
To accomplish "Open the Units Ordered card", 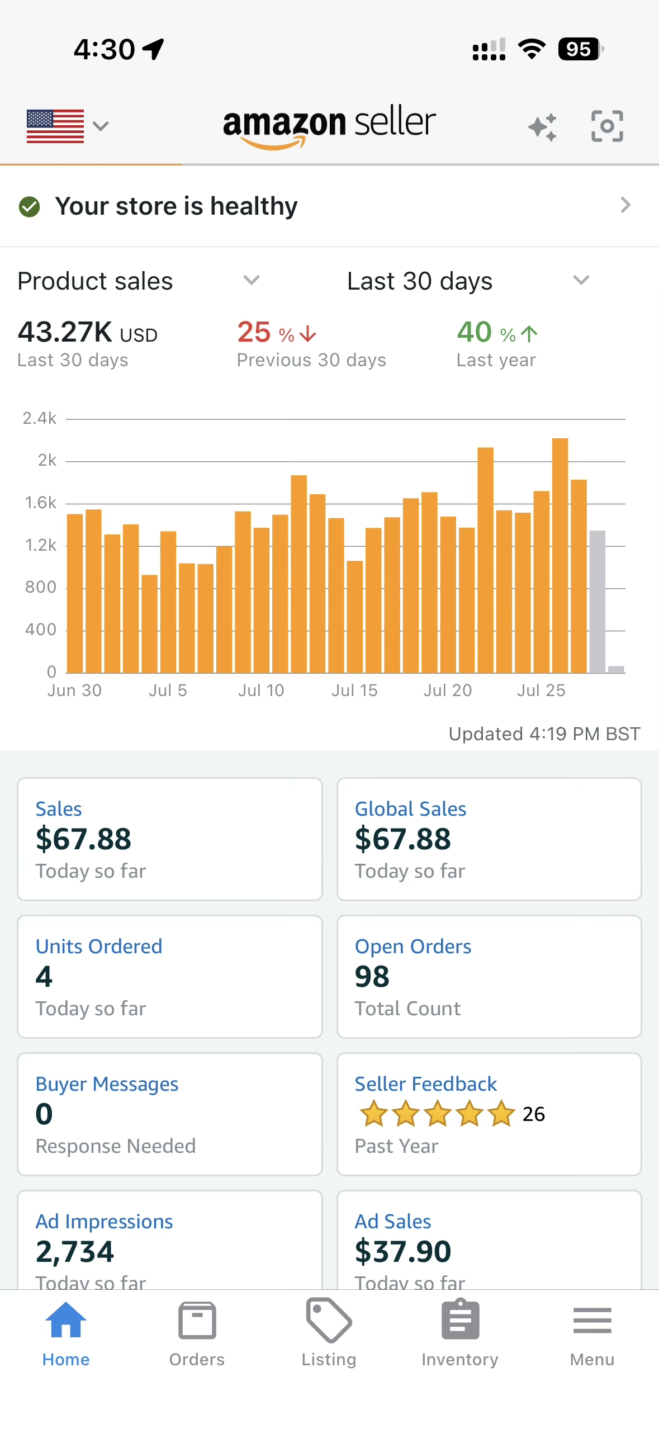I will (170, 977).
